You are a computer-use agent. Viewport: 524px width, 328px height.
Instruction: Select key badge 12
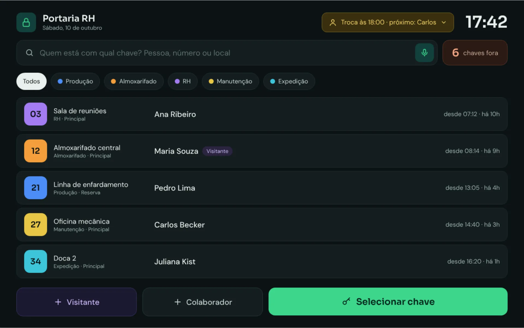[35, 151]
